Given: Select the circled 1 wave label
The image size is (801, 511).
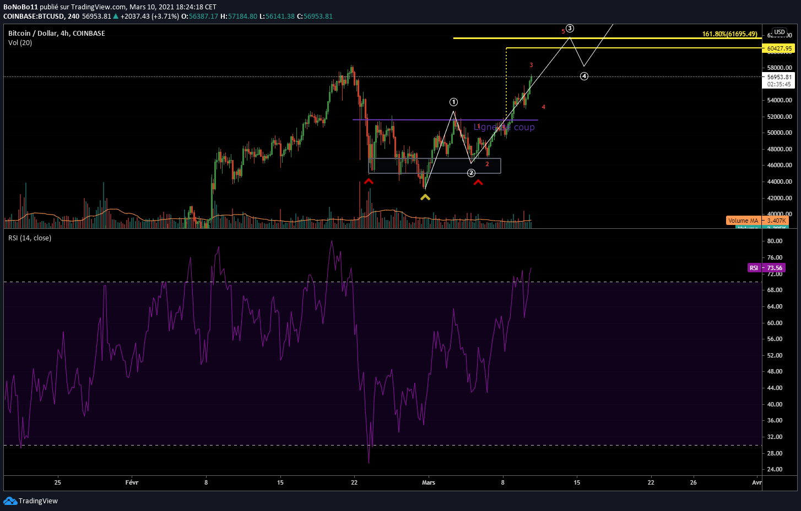Looking at the screenshot, I should pos(453,102).
